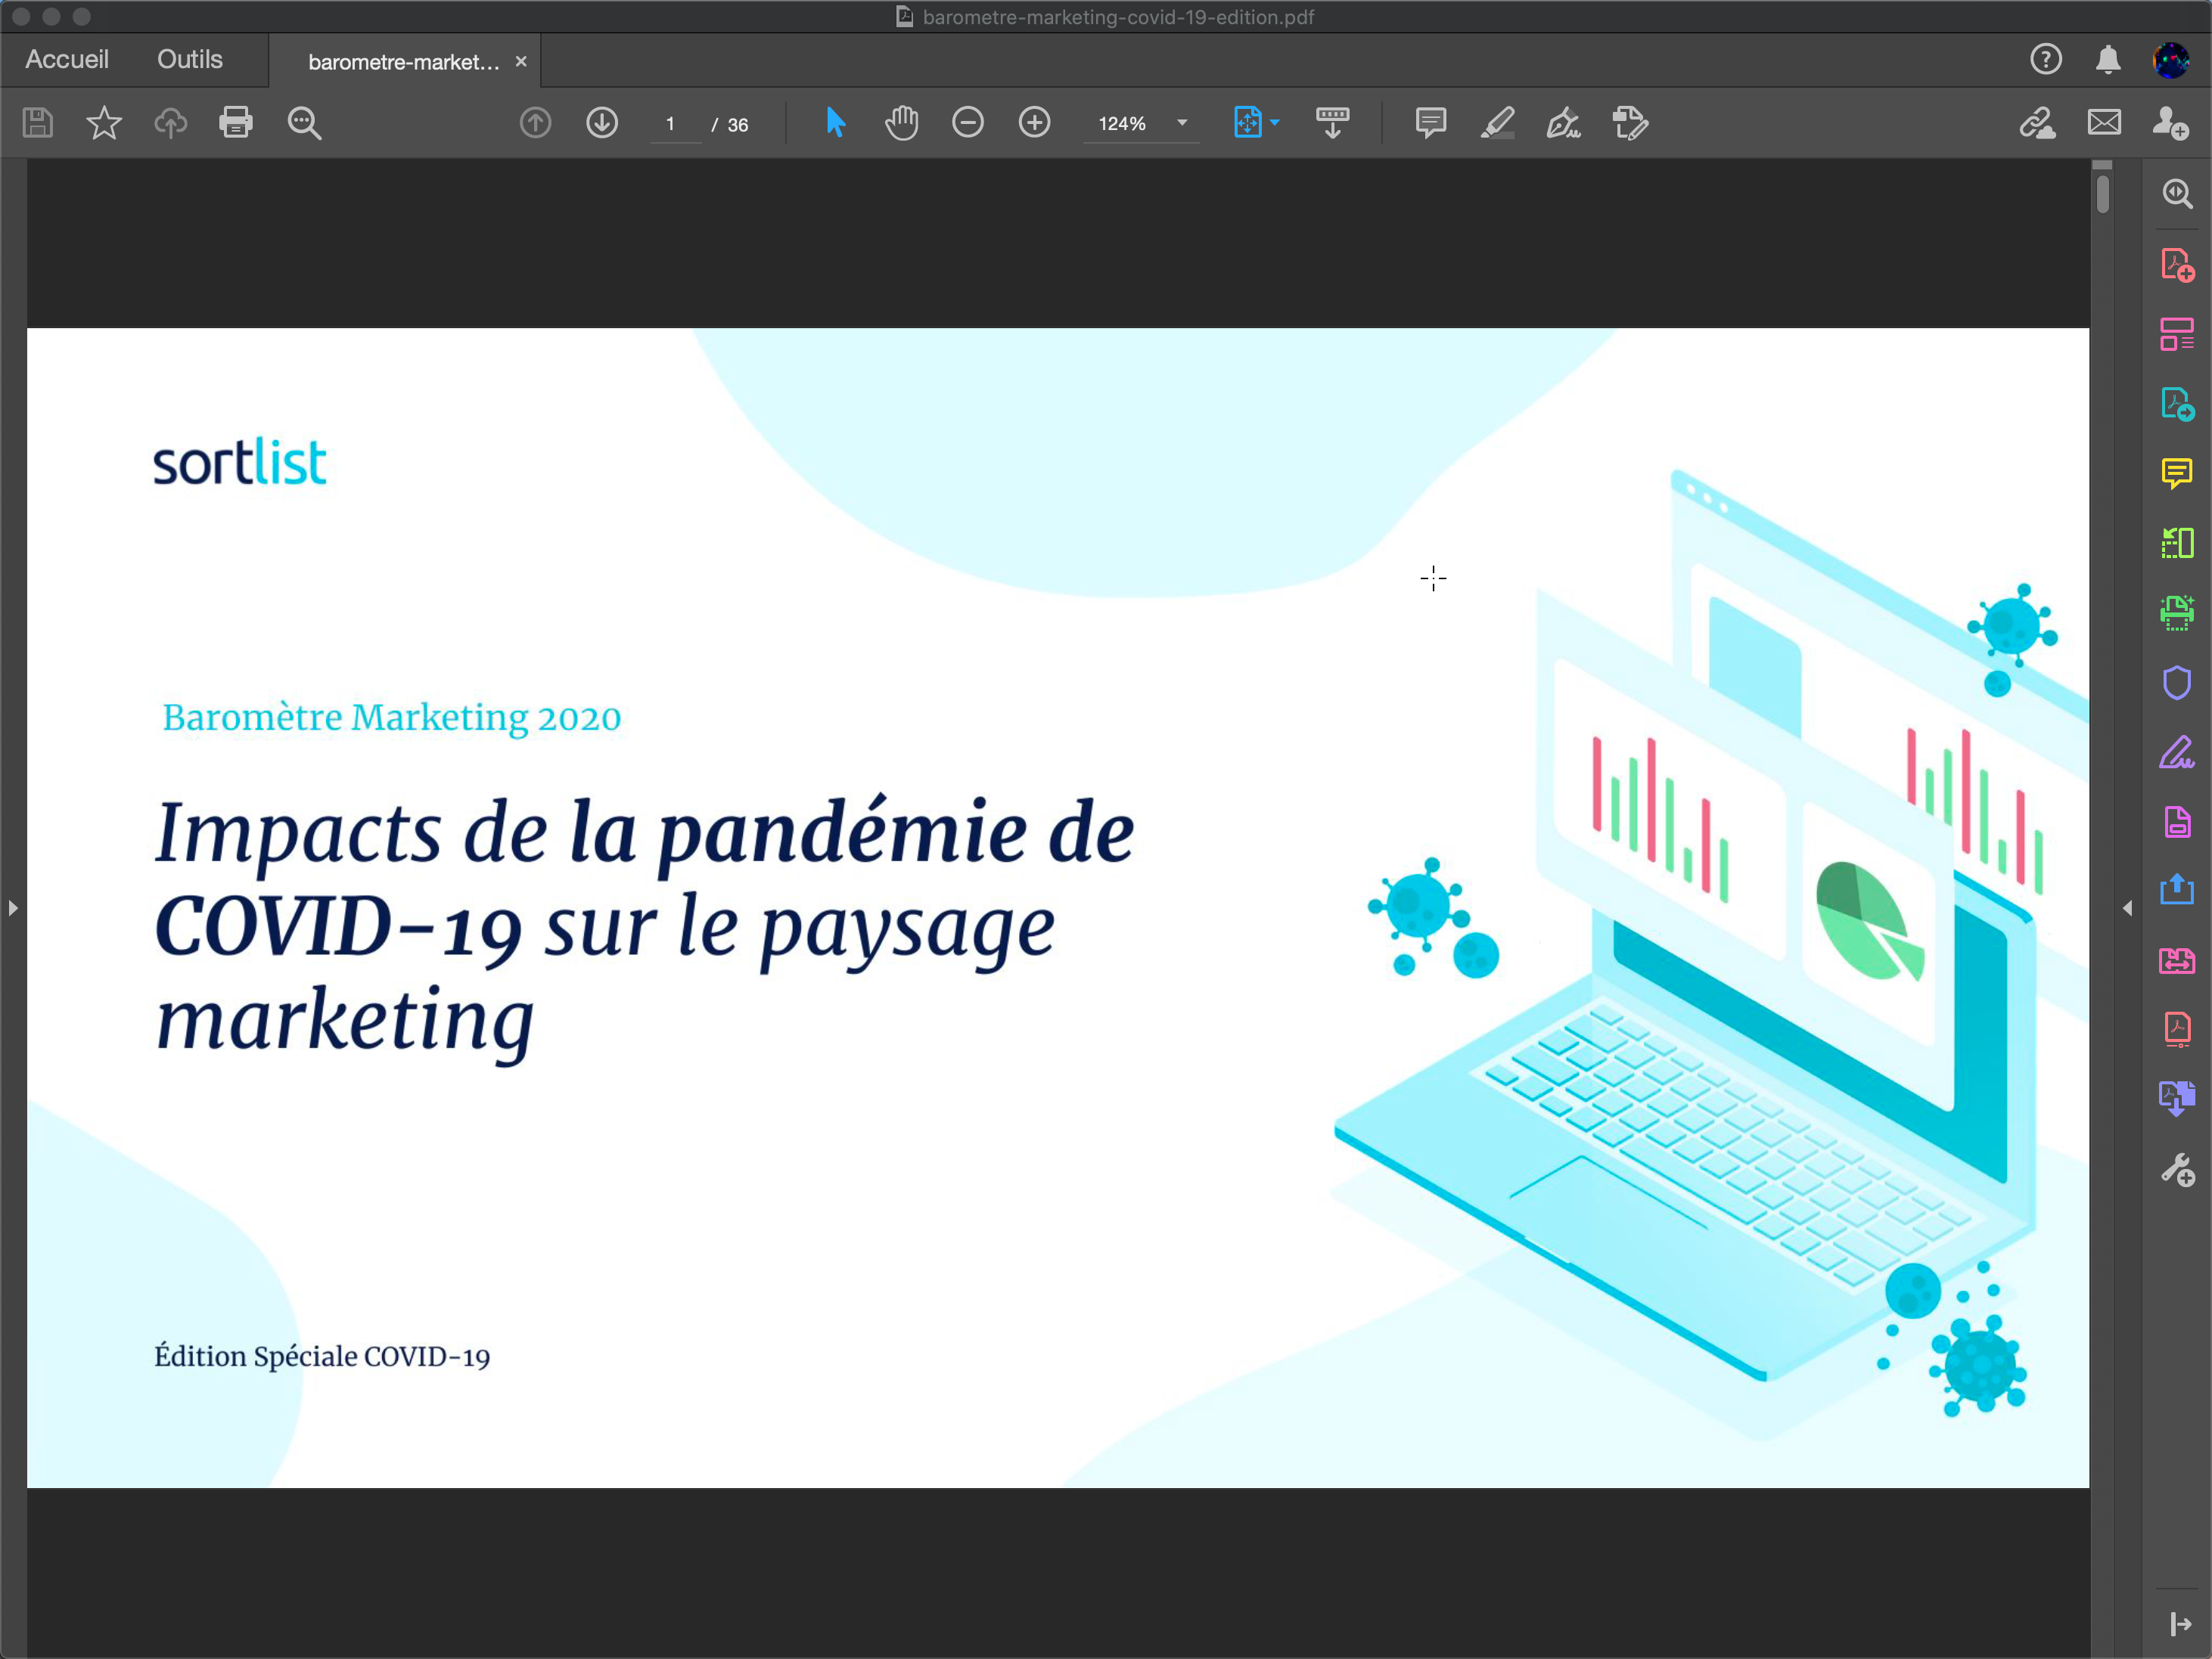Upload file to cloud icon
This screenshot has height=1659, width=2212.
click(x=171, y=123)
